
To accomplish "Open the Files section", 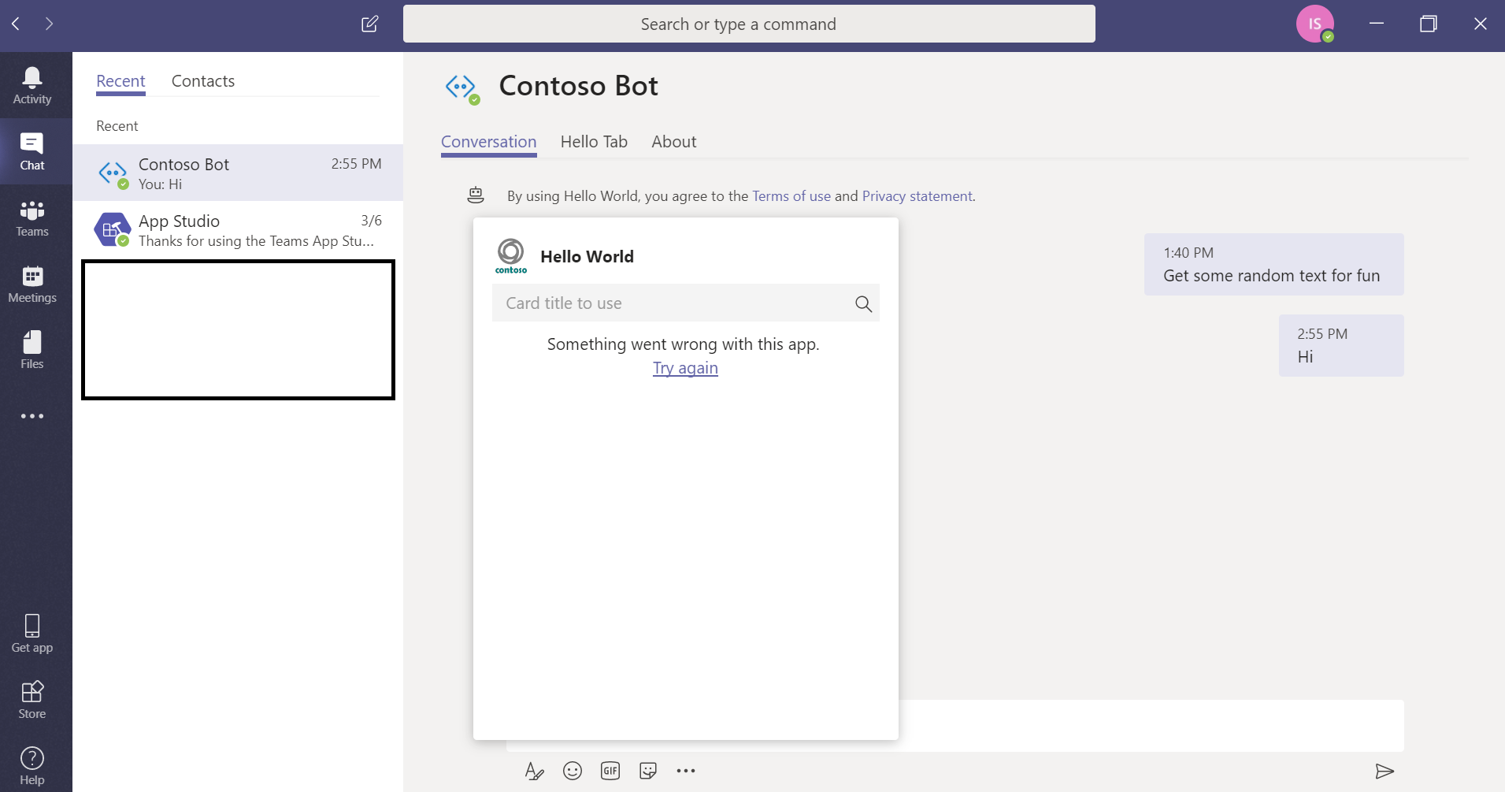I will tap(32, 349).
